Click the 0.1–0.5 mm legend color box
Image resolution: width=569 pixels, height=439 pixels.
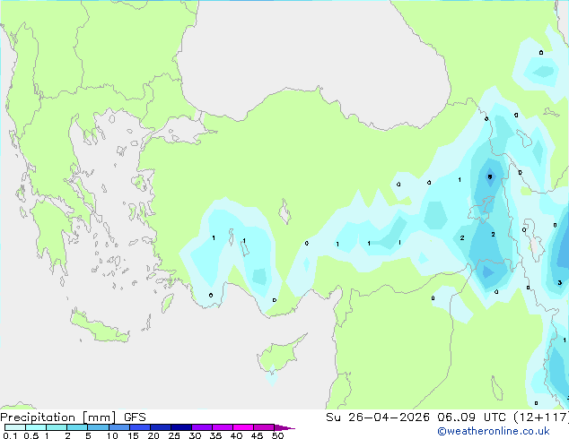(x=15, y=427)
